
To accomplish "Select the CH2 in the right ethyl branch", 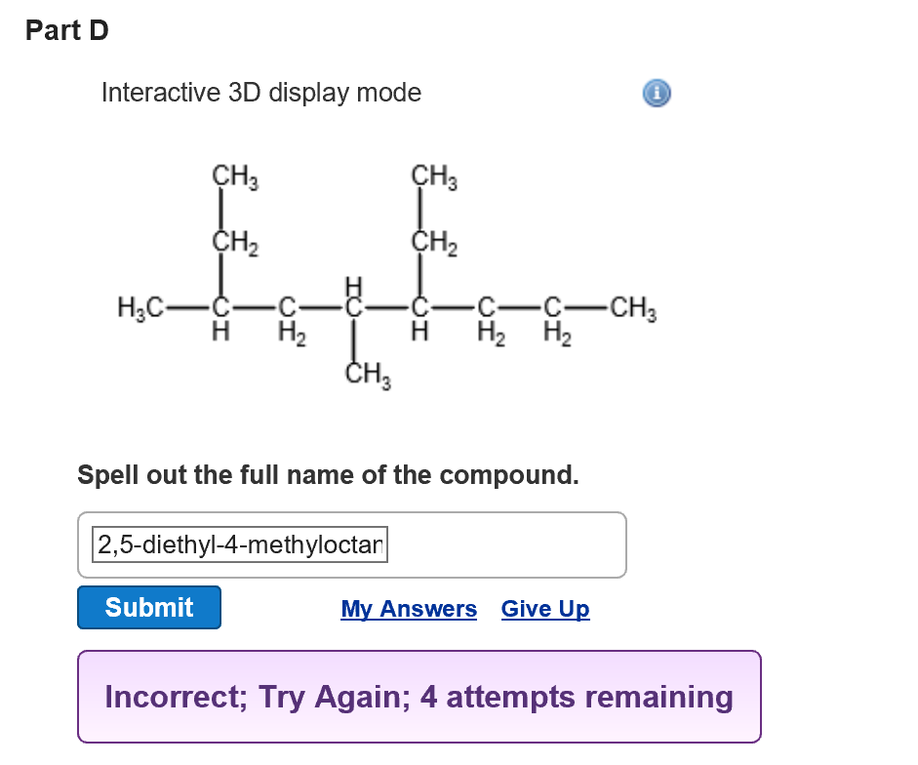I will 434,243.
